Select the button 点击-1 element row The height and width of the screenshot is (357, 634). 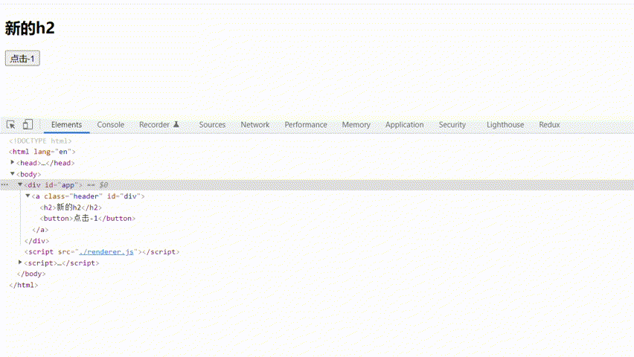click(87, 219)
